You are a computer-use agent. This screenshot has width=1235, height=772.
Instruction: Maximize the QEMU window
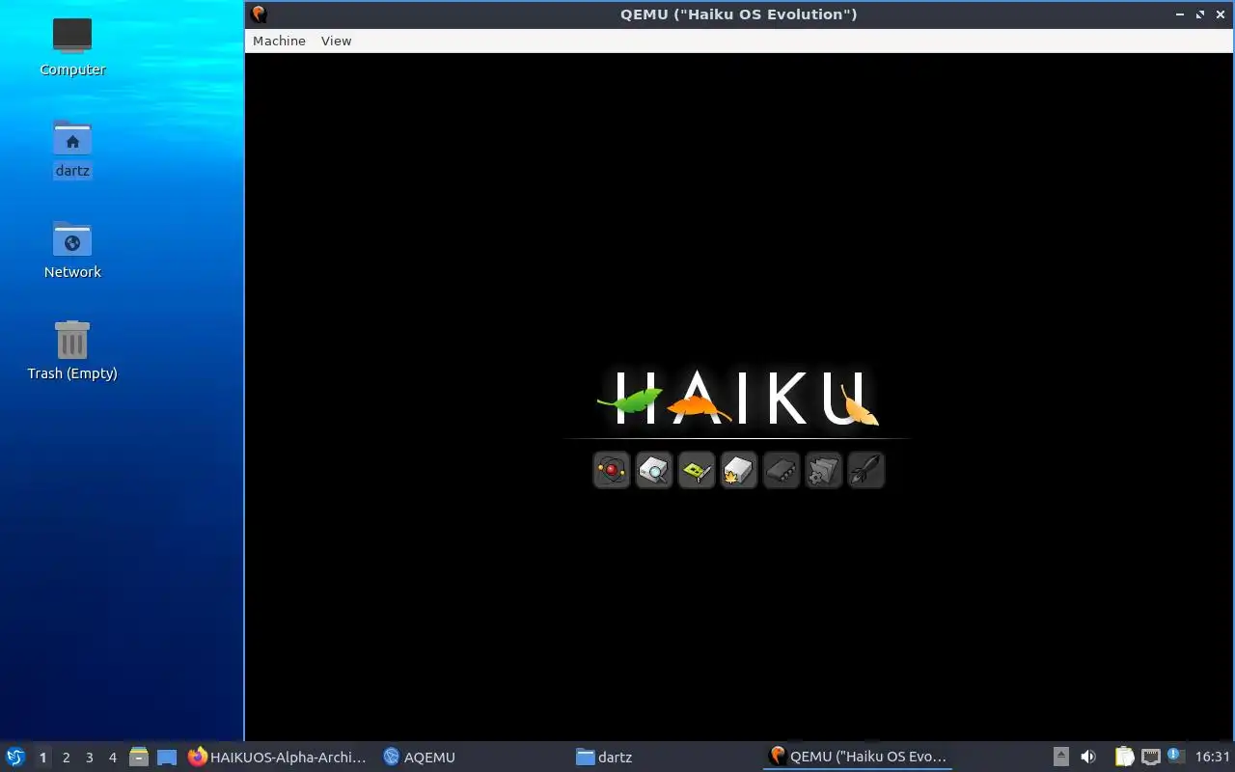pyautogui.click(x=1200, y=14)
